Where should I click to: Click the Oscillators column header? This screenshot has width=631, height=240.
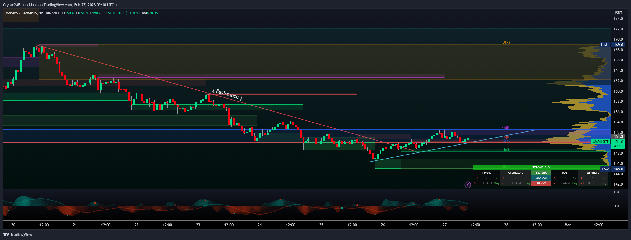tap(516, 173)
